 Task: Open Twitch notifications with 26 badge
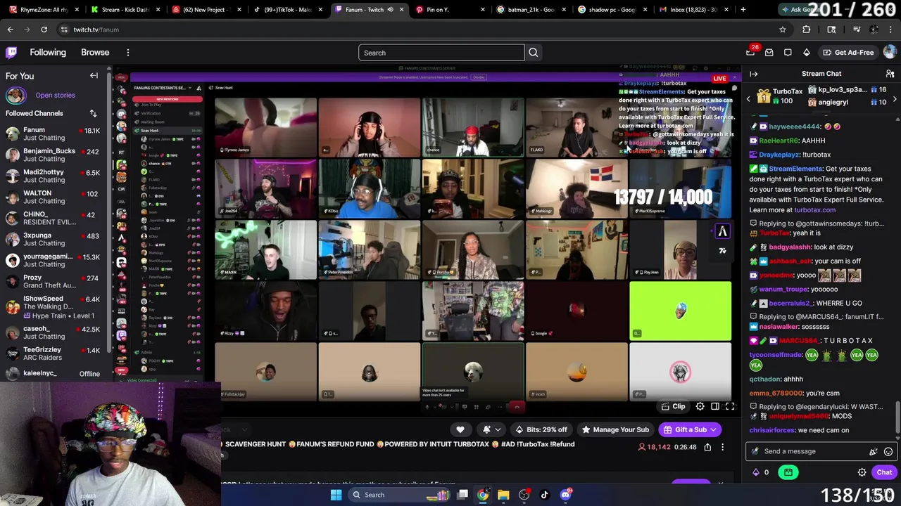click(750, 52)
